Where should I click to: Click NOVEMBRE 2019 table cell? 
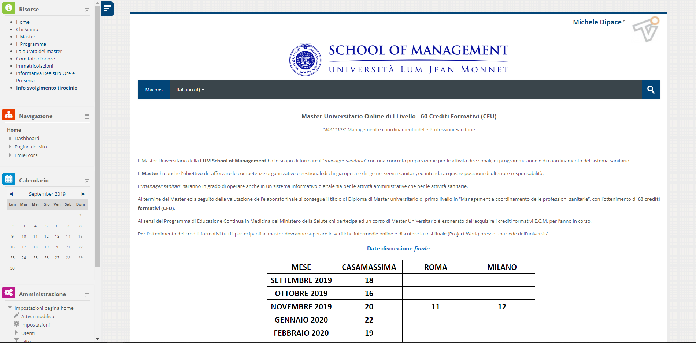(x=301, y=306)
